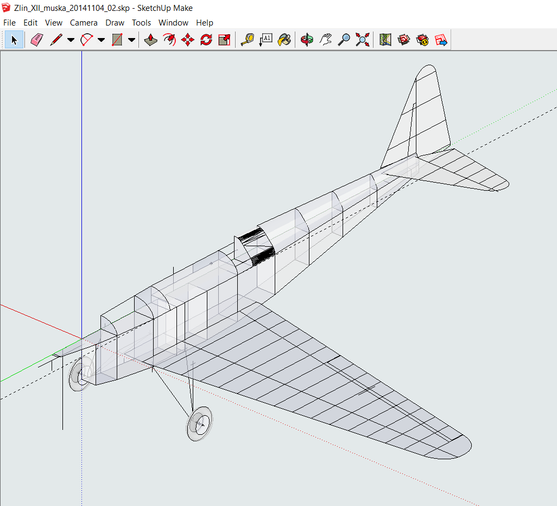Open the Window menu
The width and height of the screenshot is (557, 506).
click(x=173, y=23)
